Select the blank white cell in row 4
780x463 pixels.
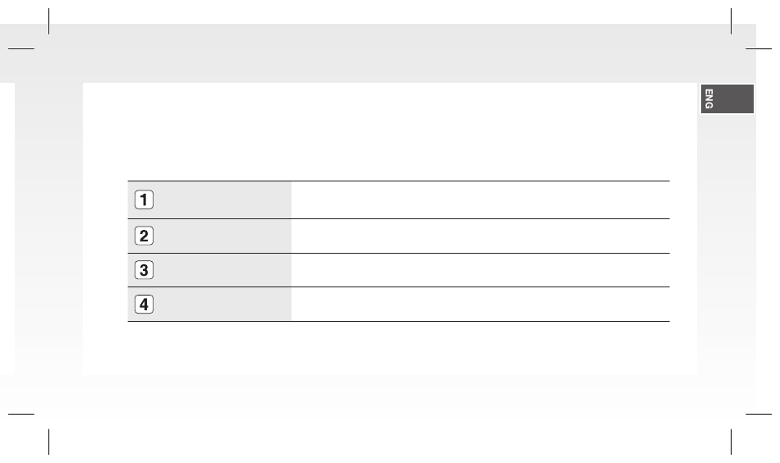tap(480, 305)
